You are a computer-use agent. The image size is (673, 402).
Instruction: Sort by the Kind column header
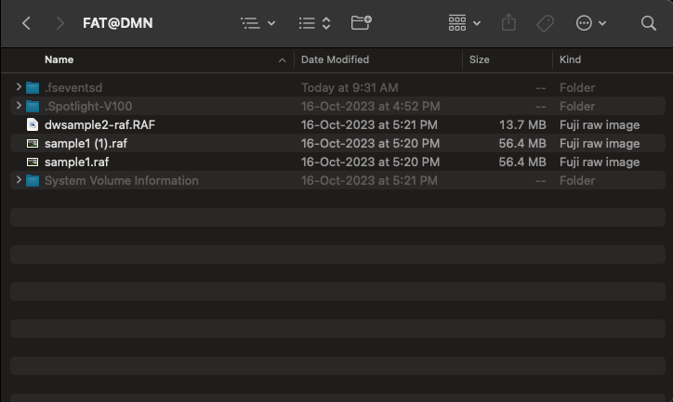570,59
